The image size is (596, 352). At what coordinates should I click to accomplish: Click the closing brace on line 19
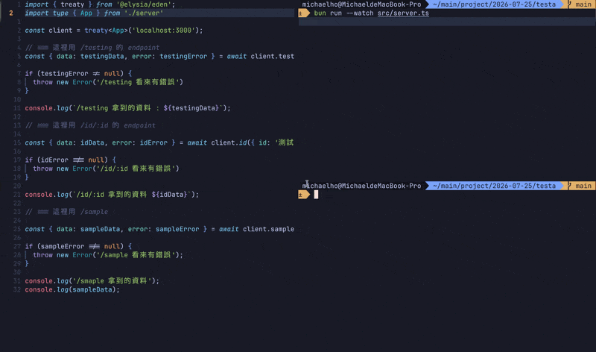(27, 177)
